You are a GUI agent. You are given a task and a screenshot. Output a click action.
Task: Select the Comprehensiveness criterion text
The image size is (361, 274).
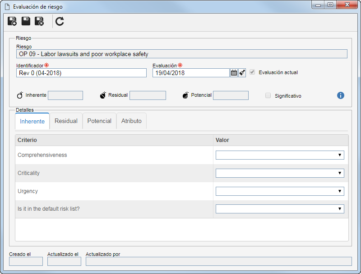click(42, 155)
